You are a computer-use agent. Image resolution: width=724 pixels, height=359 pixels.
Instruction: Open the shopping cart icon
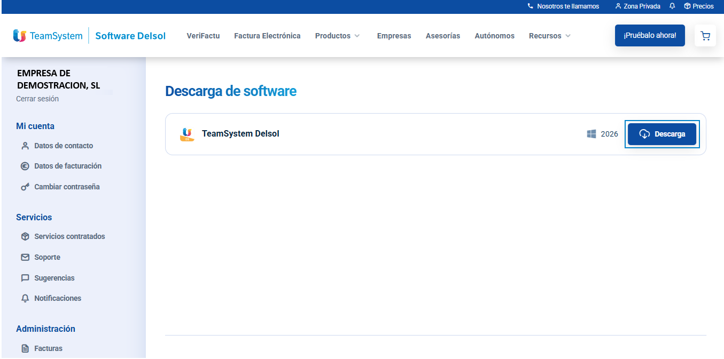pos(705,36)
